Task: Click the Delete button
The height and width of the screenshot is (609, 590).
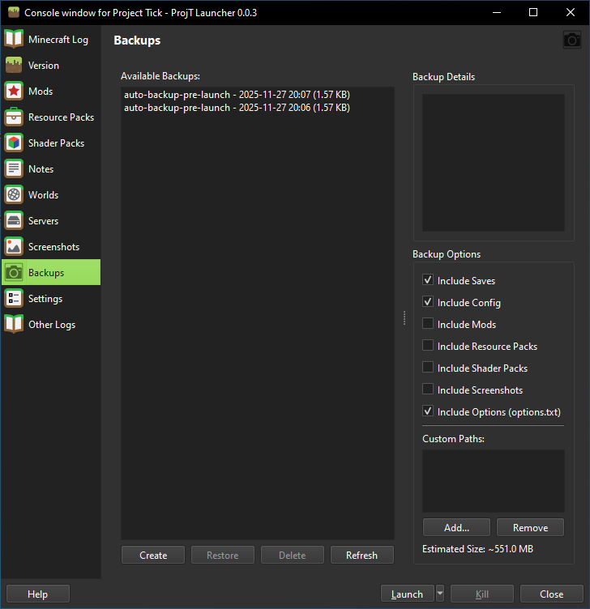Action: pos(293,555)
